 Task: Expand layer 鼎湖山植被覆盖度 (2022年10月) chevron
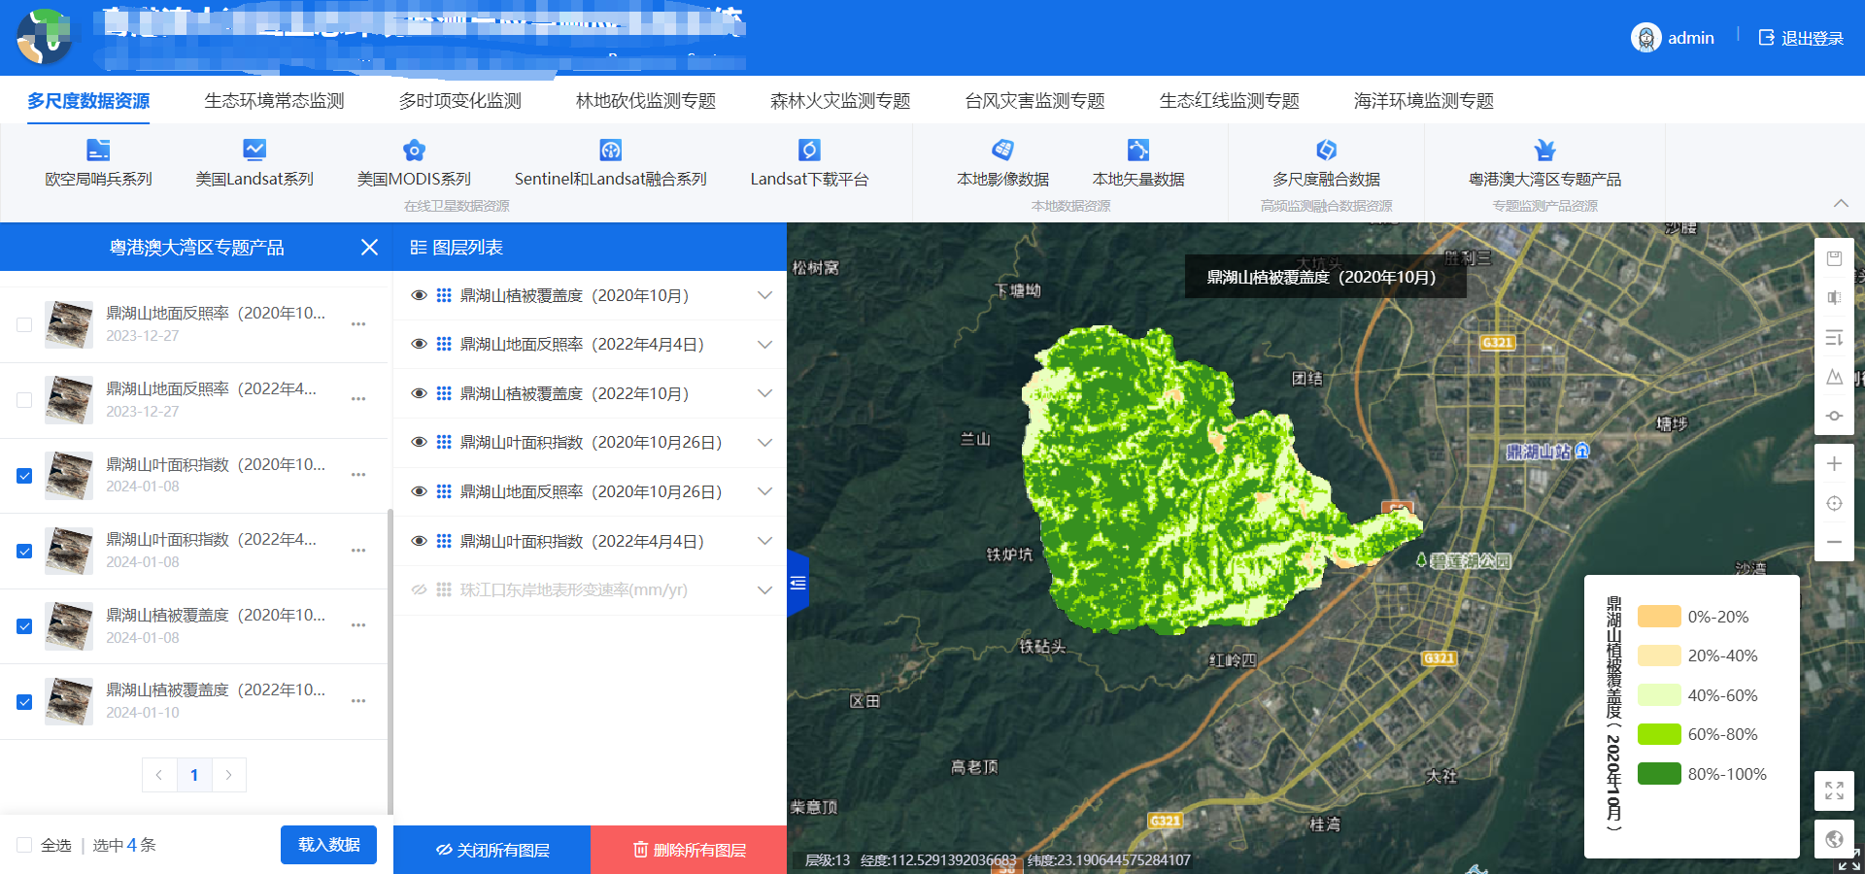[764, 393]
